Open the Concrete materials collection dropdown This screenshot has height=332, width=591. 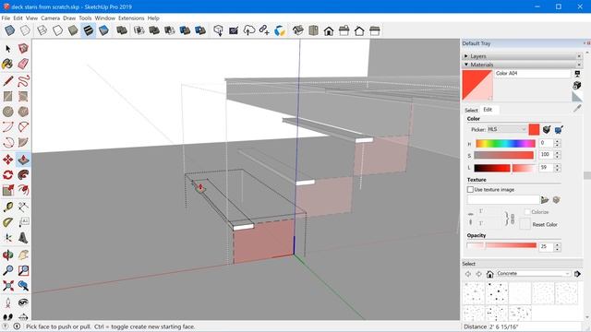(533, 274)
